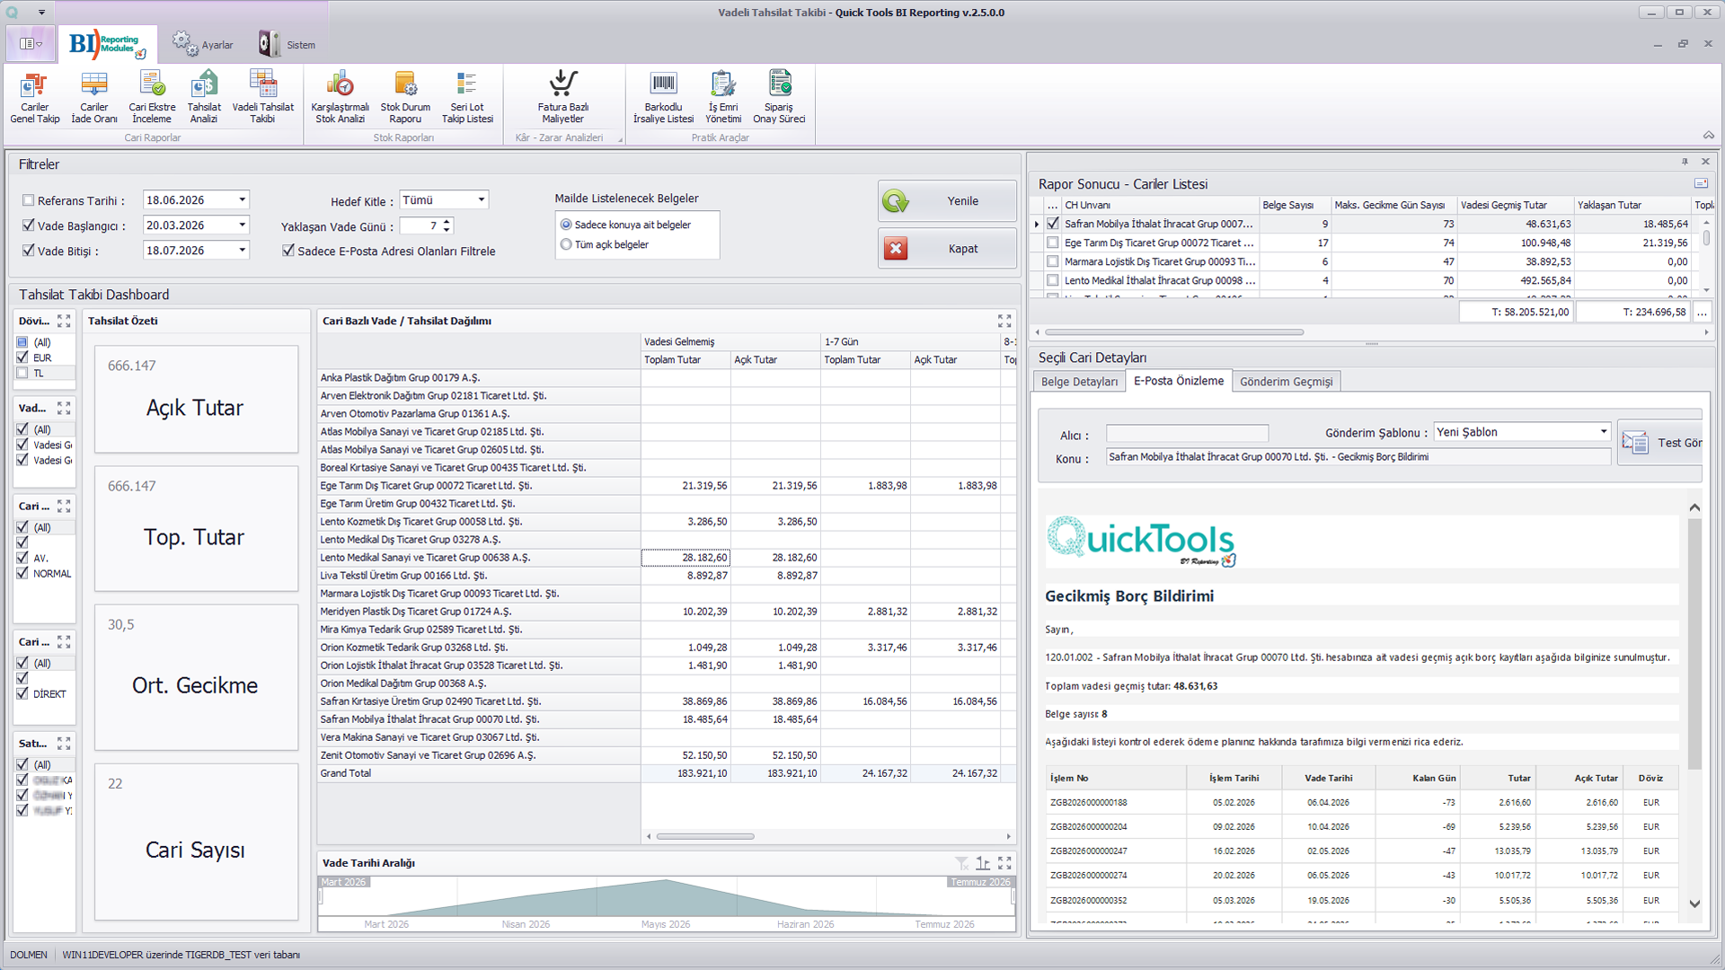This screenshot has width=1725, height=970.
Task: Select Sadece konuya ait belgeler option
Action: [566, 225]
